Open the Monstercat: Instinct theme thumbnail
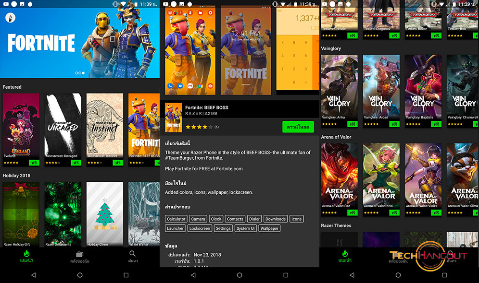 [105, 126]
